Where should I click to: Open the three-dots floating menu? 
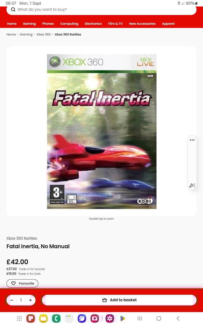[192, 140]
